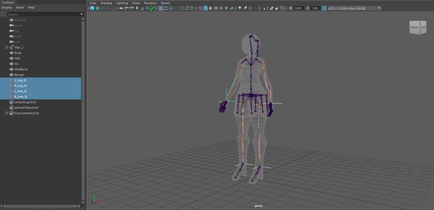434x210 pixels.
Task: Toggle the color management view transform button
Action: [324, 8]
